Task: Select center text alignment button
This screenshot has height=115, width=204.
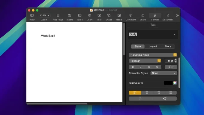Action: 147,93
